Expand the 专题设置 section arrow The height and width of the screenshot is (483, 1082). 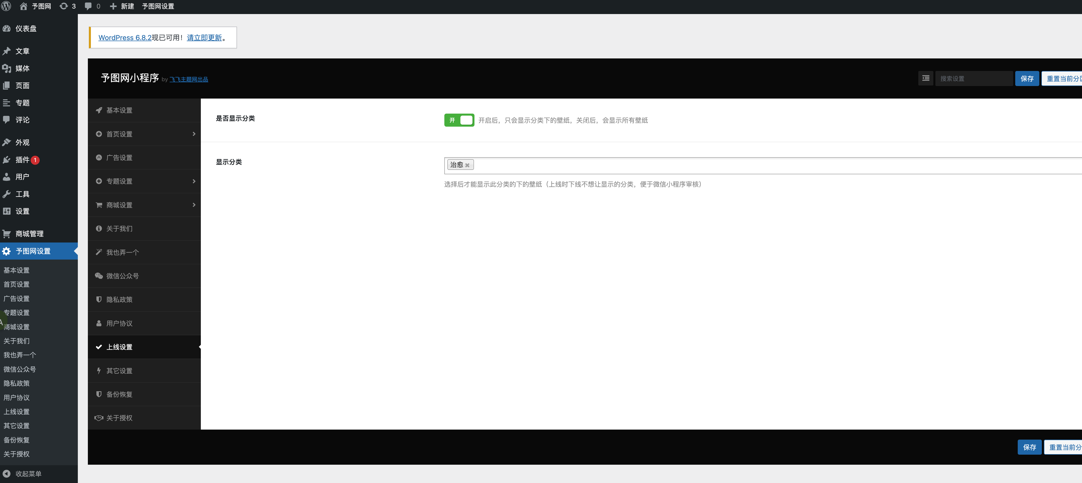coord(194,181)
